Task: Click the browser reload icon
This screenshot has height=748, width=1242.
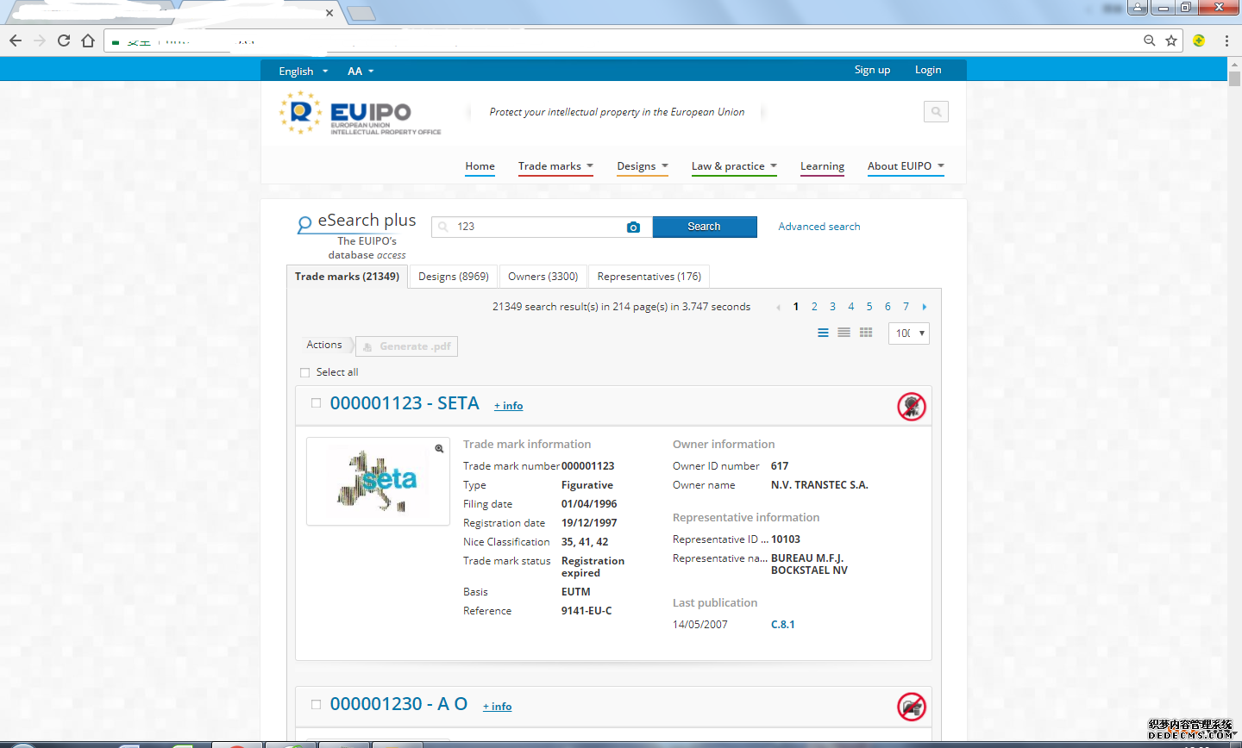Action: tap(64, 41)
